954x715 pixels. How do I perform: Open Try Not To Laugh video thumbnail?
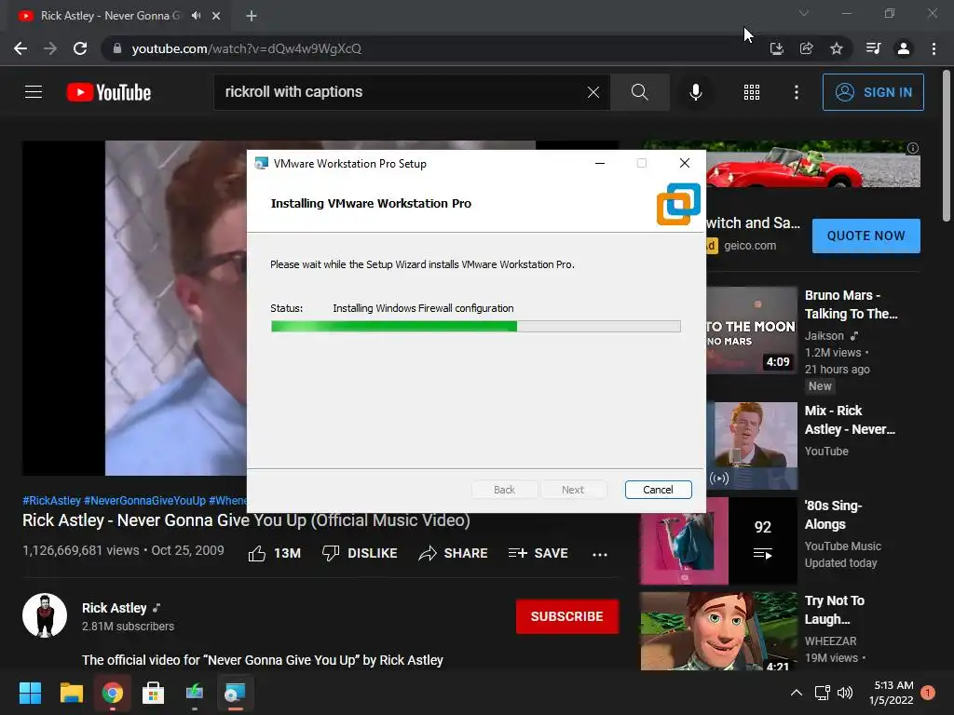click(x=718, y=631)
